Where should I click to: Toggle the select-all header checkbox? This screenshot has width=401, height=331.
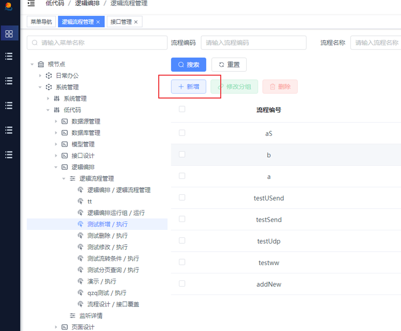pyautogui.click(x=182, y=109)
